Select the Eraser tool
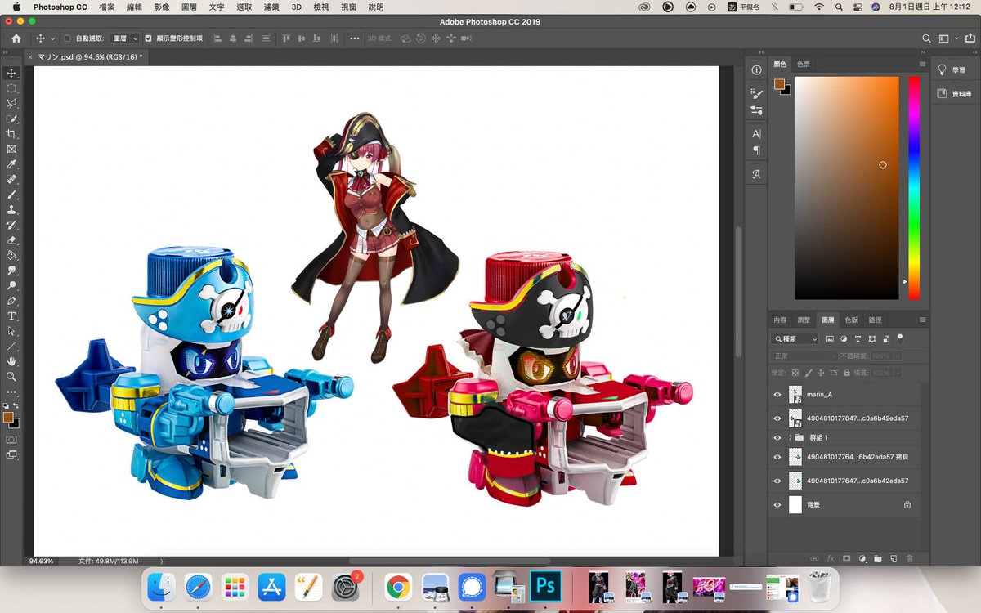Viewport: 981px width, 613px height. [11, 239]
